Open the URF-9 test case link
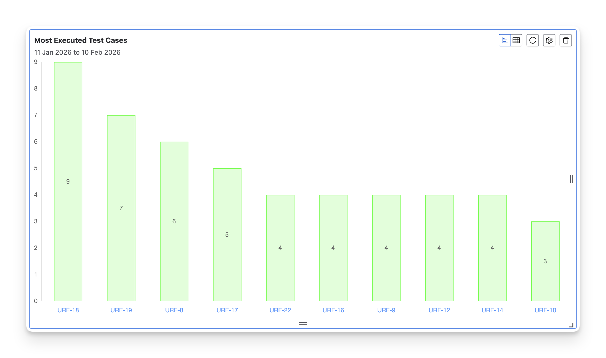 tap(386, 310)
